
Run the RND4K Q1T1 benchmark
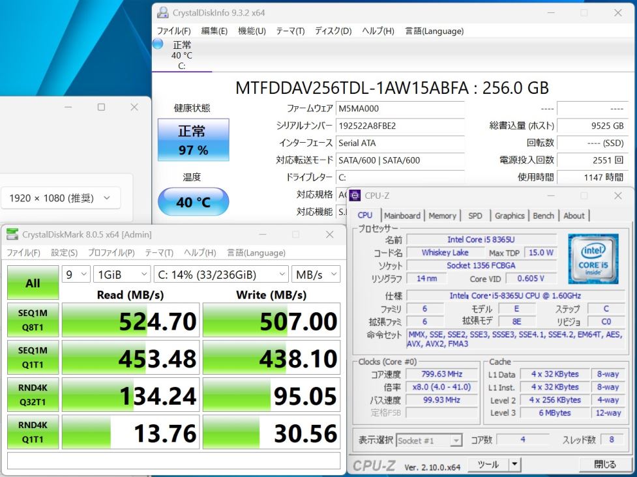33,432
